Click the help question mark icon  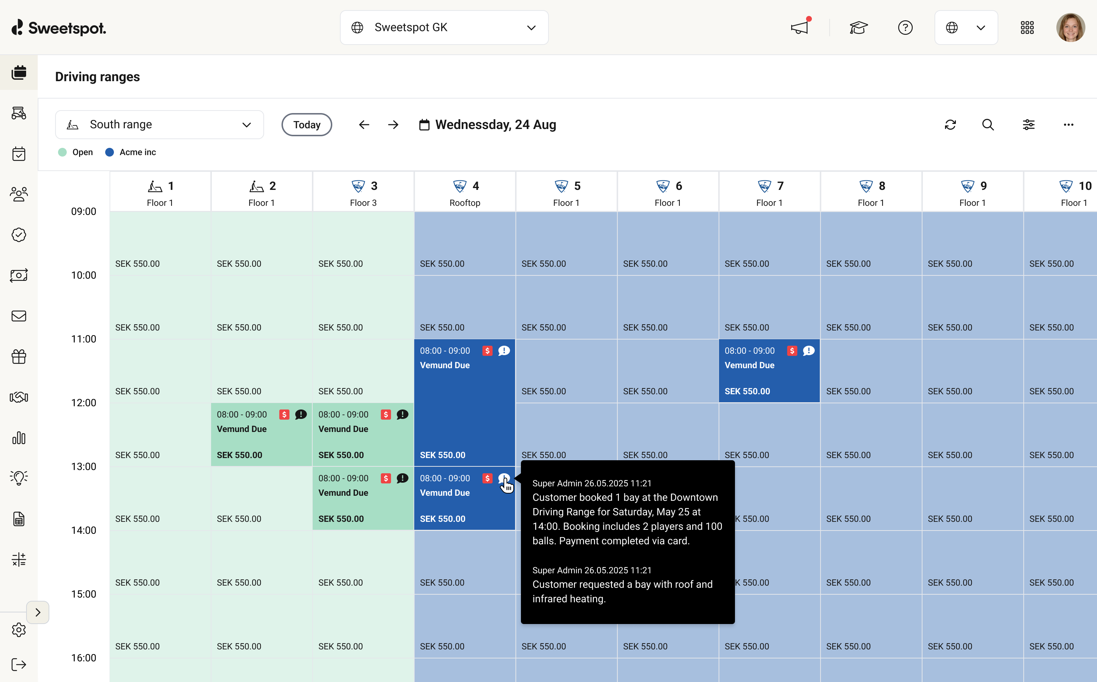point(905,28)
